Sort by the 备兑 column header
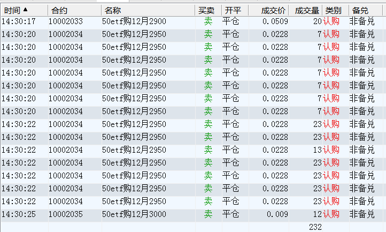Image resolution: width=386 pixels, height=232 pixels. pyautogui.click(x=366, y=10)
